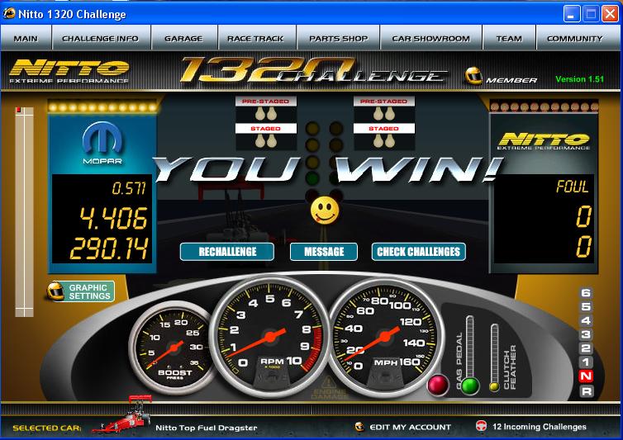Click Nitto Top Fuel Dragster name
Image resolution: width=623 pixels, height=440 pixels.
(207, 428)
